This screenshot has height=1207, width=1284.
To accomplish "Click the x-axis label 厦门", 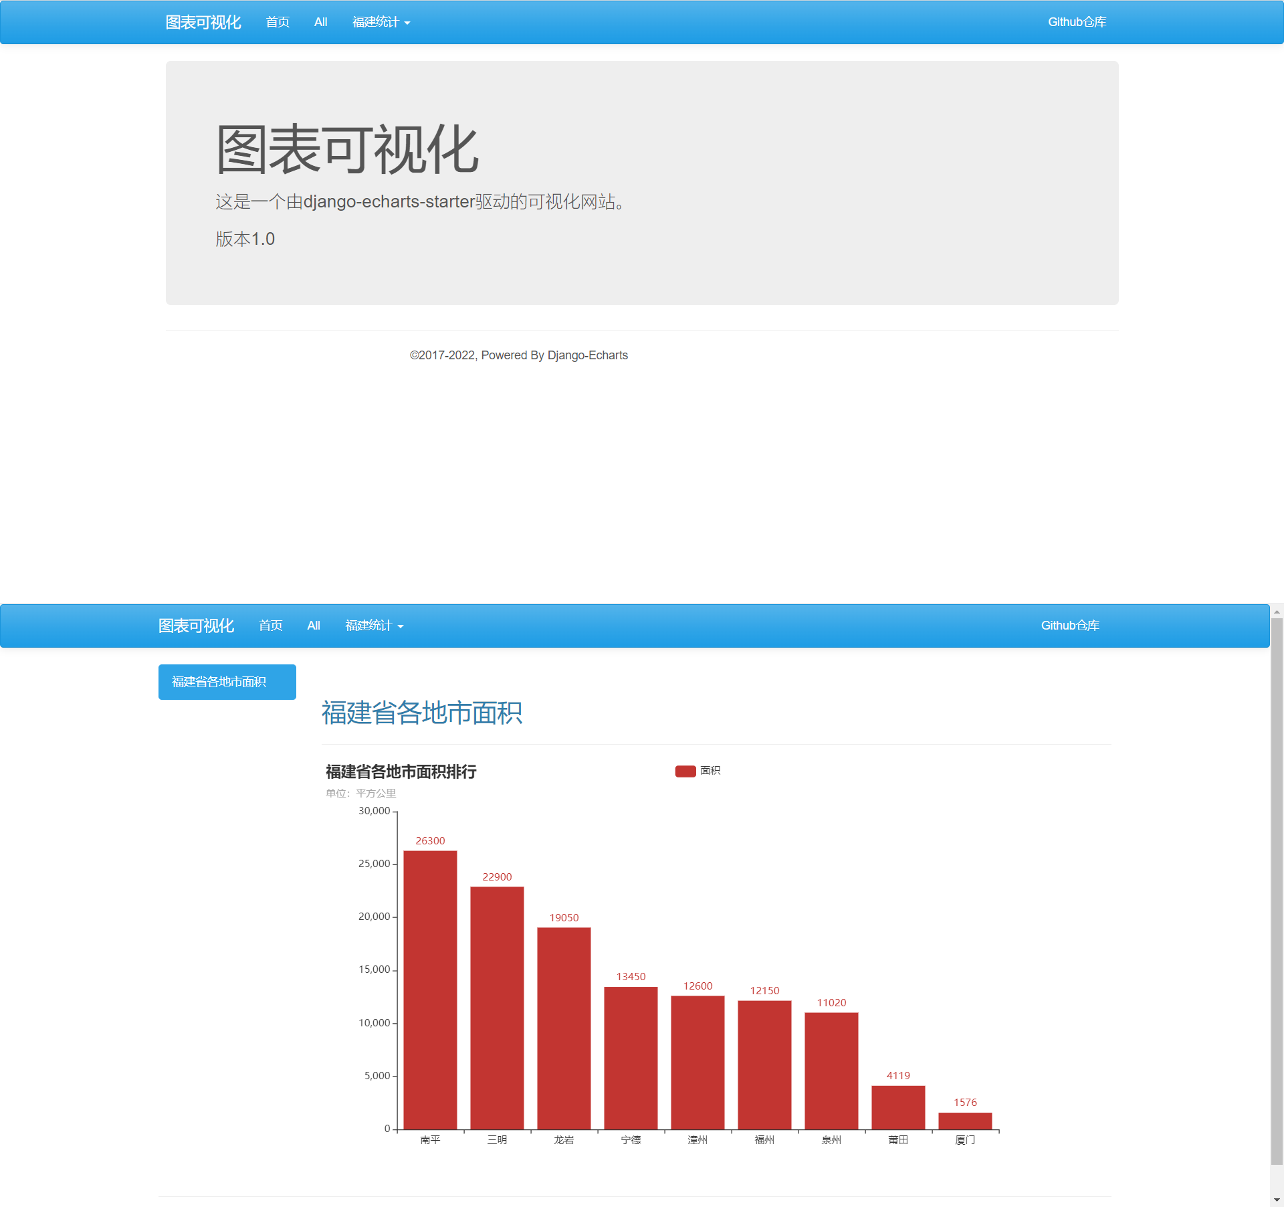I will pos(965,1140).
